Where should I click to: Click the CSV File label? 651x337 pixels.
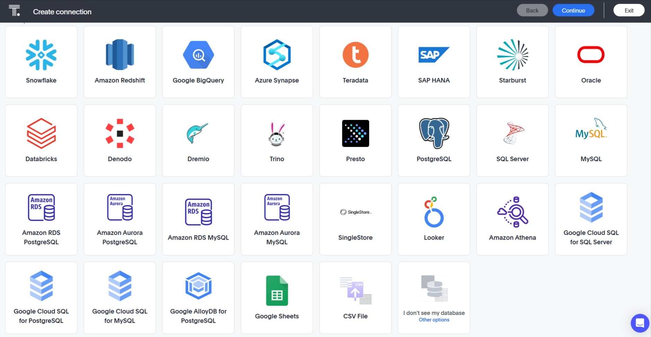pos(355,316)
